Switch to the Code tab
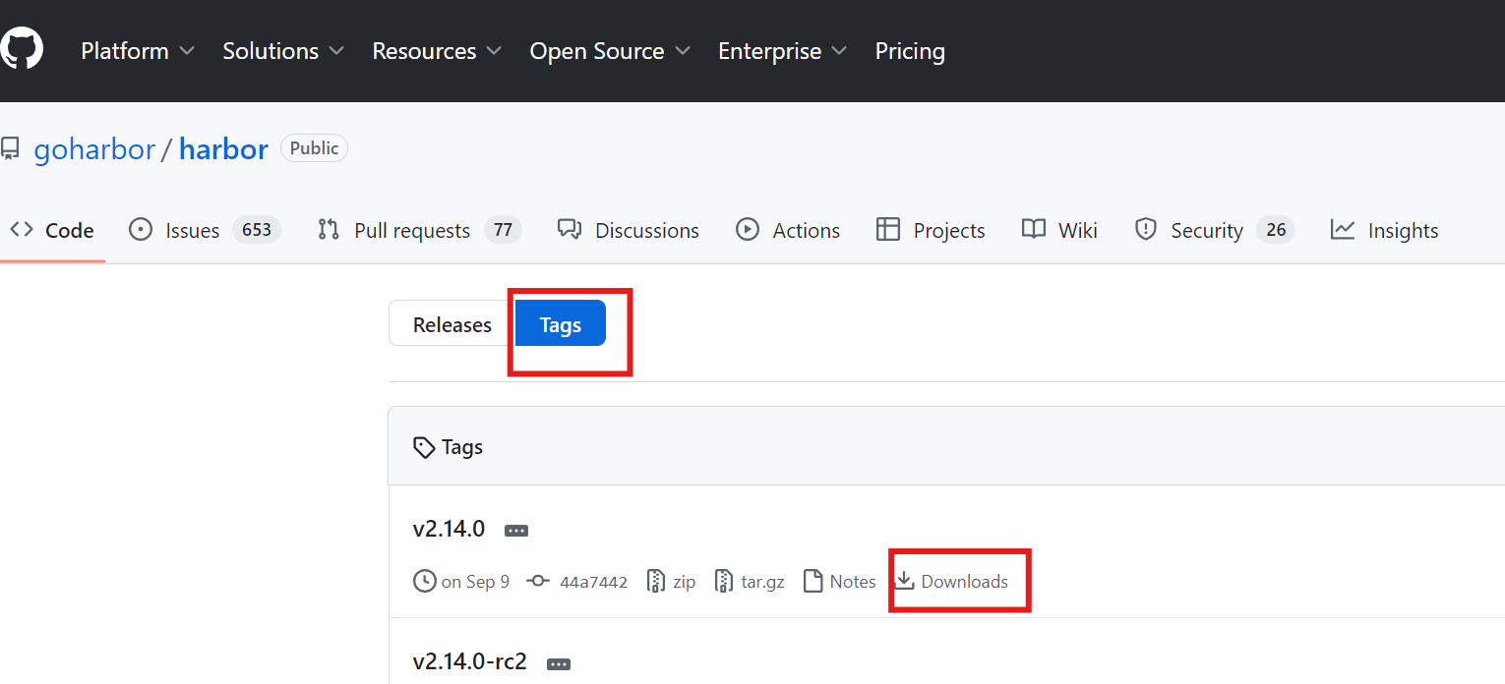 [51, 230]
